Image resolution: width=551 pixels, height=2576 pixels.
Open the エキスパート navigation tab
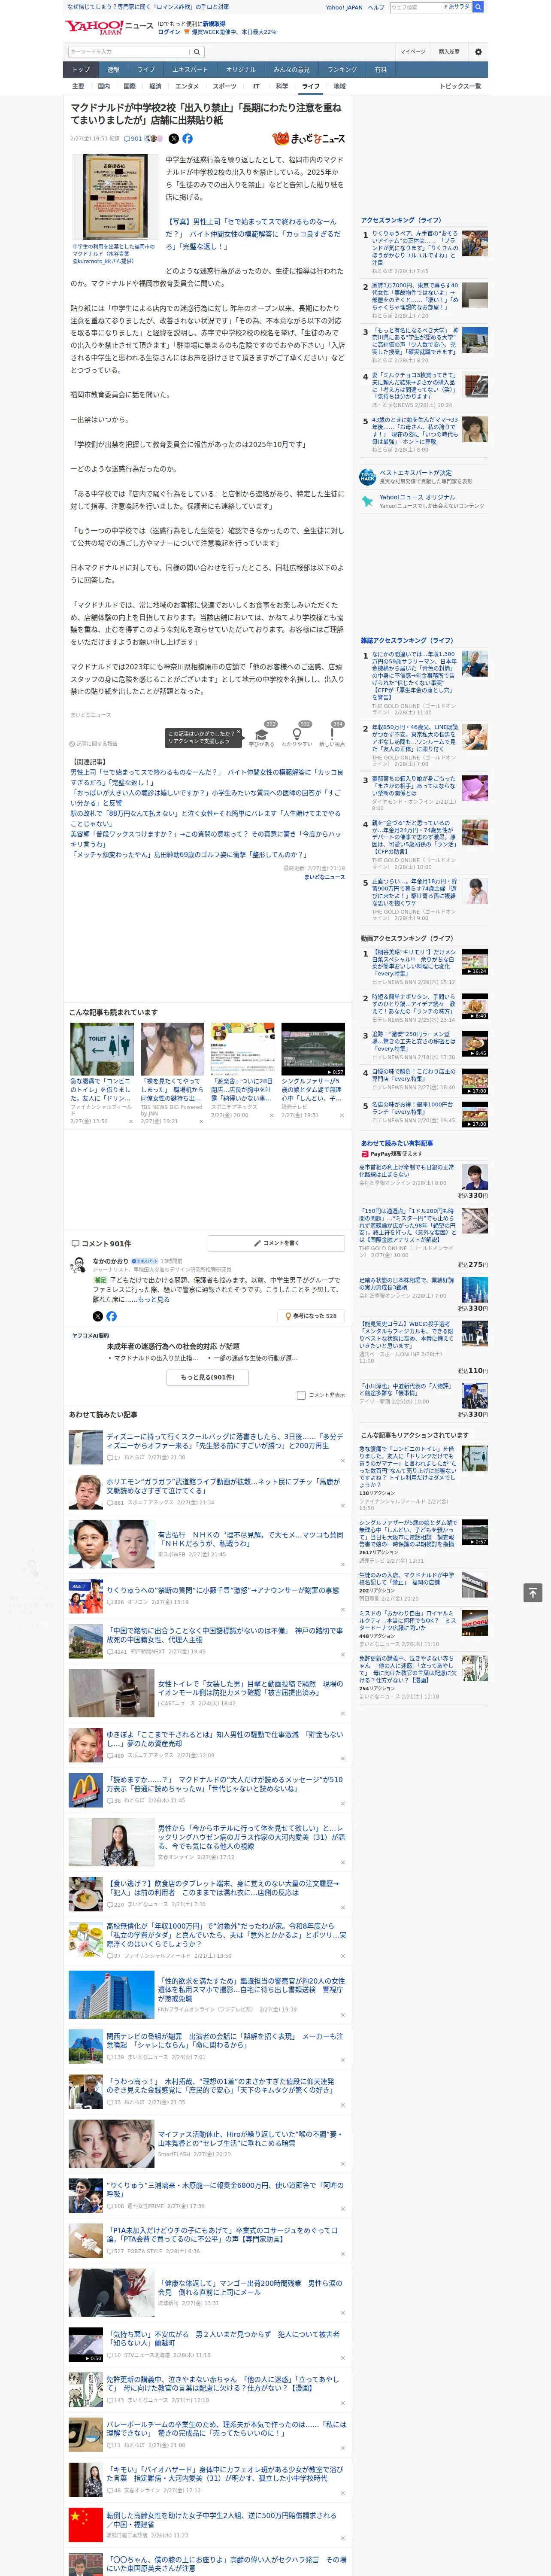coord(190,70)
